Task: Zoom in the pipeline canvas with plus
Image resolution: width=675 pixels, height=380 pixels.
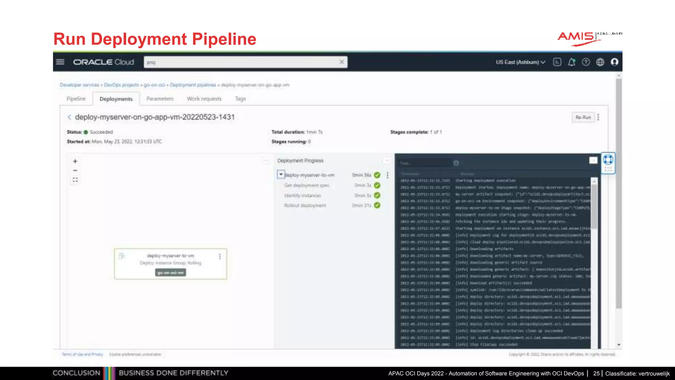Action: (75, 161)
